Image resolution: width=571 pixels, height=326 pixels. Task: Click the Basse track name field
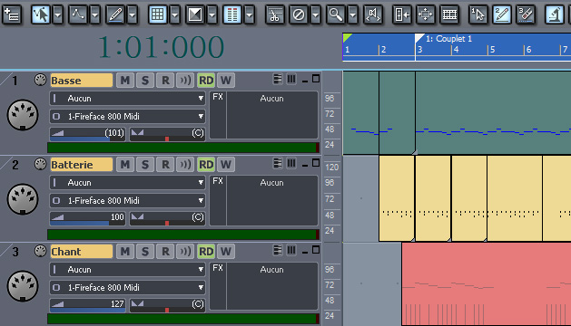81,81
